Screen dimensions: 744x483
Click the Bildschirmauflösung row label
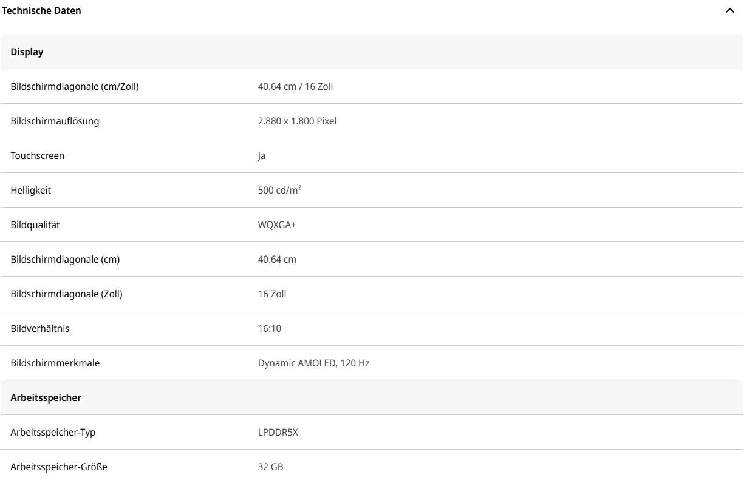(55, 121)
